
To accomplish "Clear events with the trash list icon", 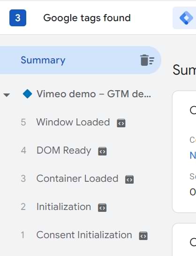I will [147, 60].
